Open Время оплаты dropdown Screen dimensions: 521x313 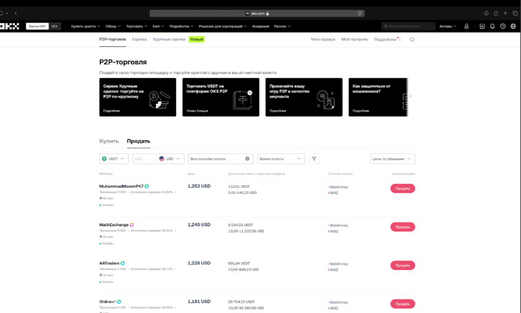point(281,158)
